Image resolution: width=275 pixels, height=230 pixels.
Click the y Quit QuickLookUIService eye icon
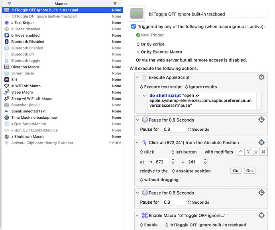tap(7, 130)
